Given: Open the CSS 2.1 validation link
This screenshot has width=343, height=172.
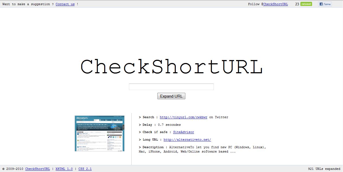Looking at the screenshot, I should [x=85, y=169].
